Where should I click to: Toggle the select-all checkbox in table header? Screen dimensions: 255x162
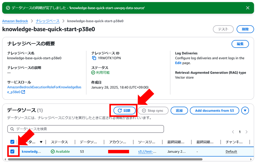(x=12, y=142)
